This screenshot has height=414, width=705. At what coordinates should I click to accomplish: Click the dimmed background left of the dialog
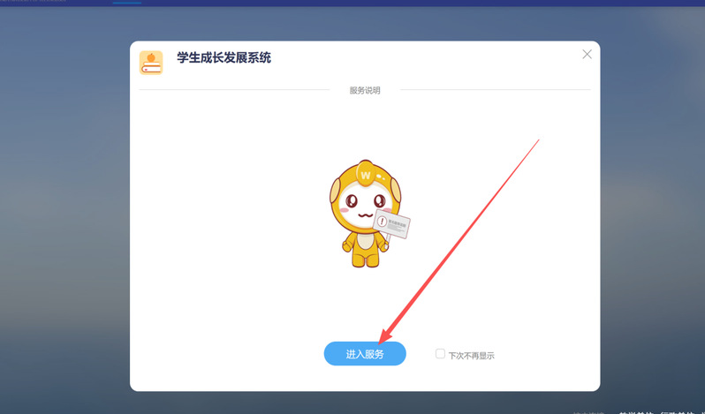point(64,215)
